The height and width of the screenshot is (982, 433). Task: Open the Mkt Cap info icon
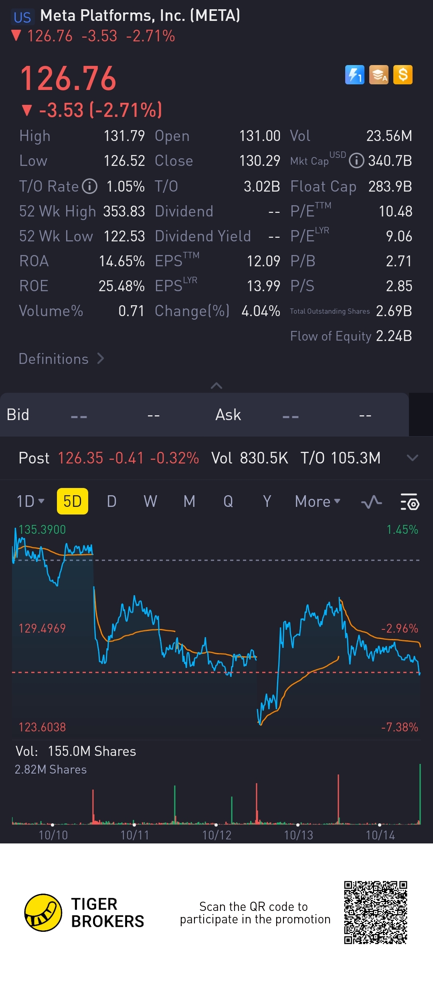click(x=356, y=161)
